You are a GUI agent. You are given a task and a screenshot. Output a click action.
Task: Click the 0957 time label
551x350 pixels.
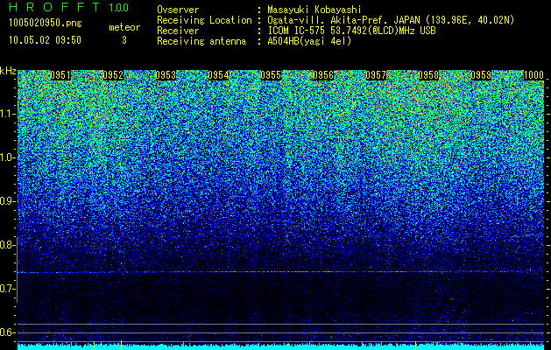tap(376, 75)
